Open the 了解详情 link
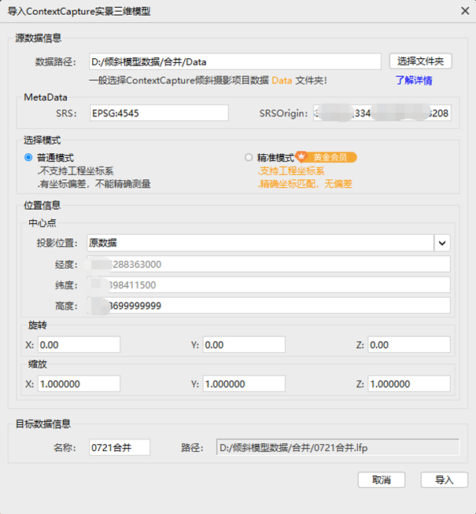 [x=414, y=80]
